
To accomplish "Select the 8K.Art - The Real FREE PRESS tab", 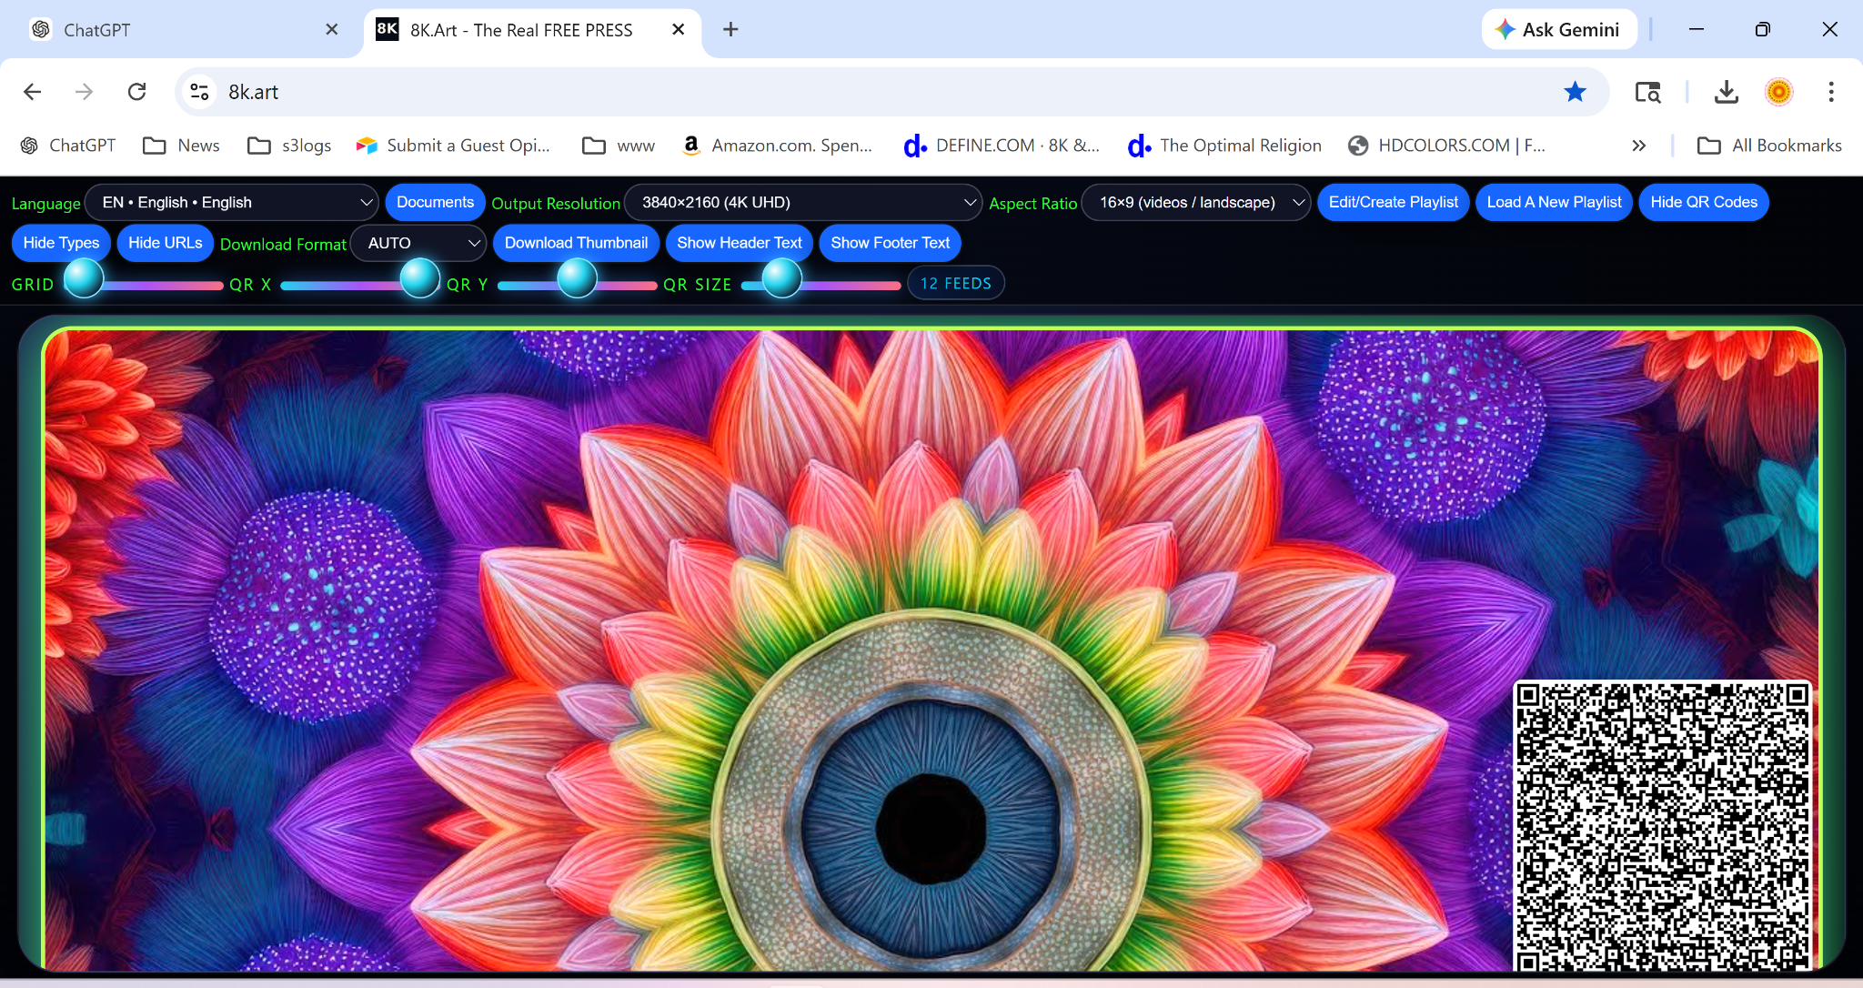I will [x=533, y=30].
